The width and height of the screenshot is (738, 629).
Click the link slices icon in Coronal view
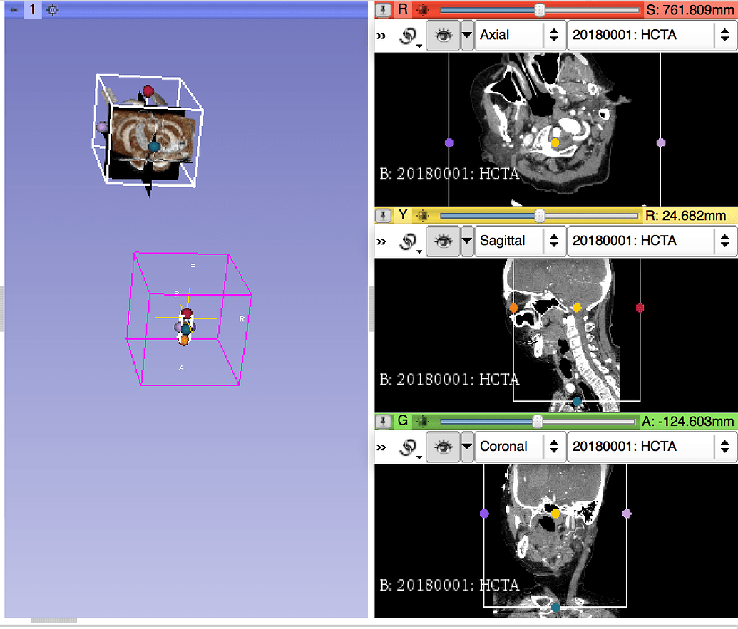click(410, 447)
